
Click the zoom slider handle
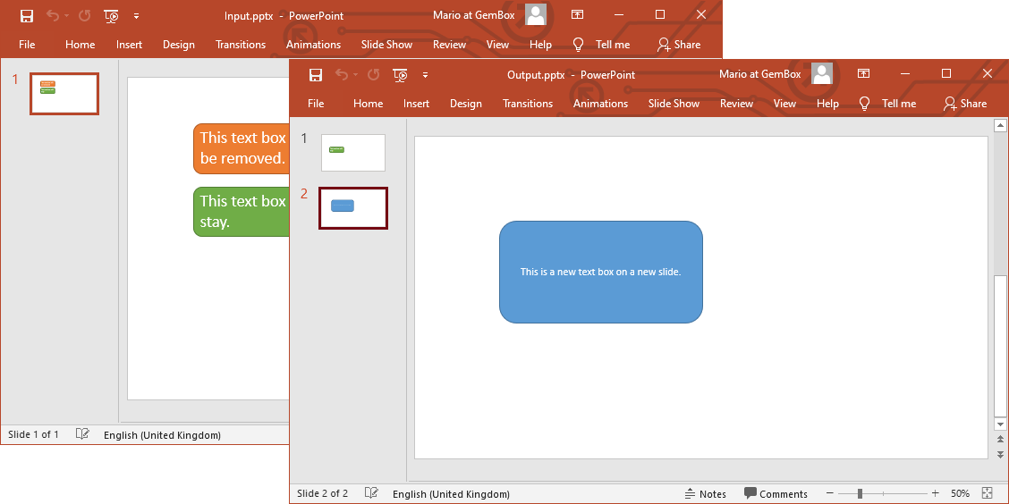point(860,493)
